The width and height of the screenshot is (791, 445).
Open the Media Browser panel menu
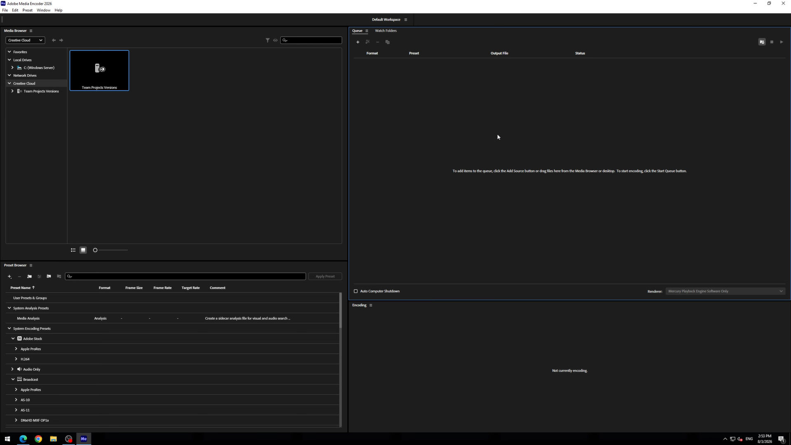(31, 31)
